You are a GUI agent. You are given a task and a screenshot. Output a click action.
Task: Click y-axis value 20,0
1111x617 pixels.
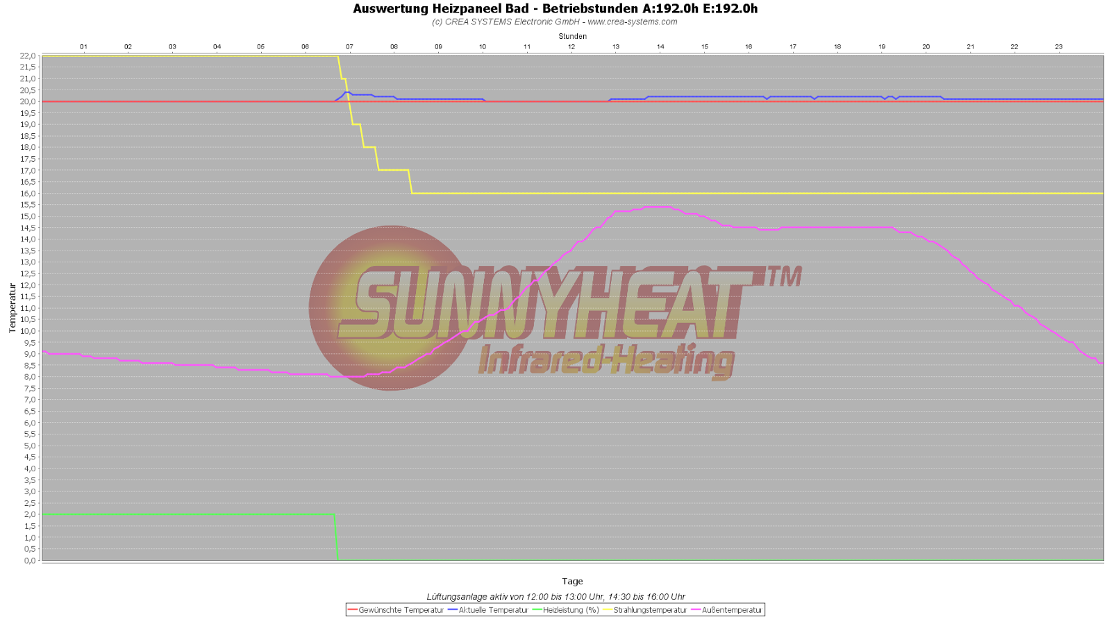(28, 101)
